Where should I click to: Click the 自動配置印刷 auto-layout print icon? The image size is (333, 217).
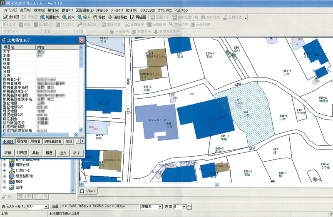click(x=185, y=17)
